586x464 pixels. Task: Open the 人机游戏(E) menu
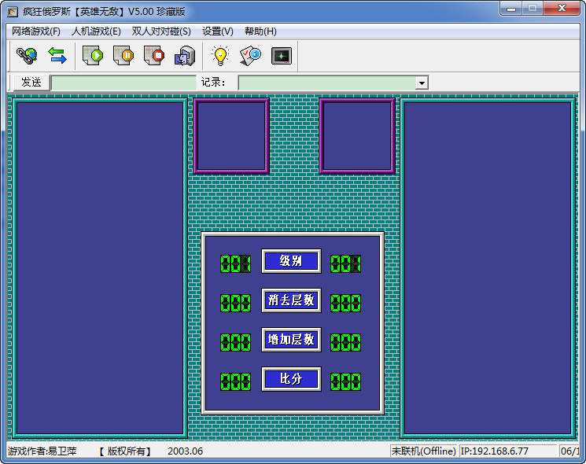[x=96, y=31]
